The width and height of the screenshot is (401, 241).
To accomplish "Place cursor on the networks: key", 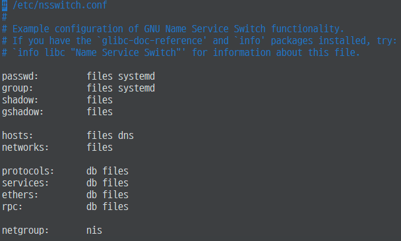I will click(25, 147).
